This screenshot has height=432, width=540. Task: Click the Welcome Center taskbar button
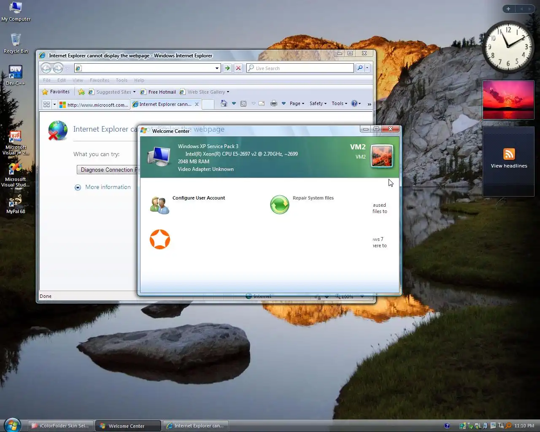coord(128,426)
